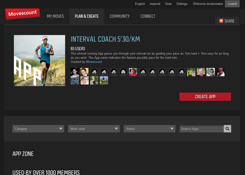The height and width of the screenshot is (175, 245).
Task: Open Settings in the top bar
Action: [x=182, y=4]
